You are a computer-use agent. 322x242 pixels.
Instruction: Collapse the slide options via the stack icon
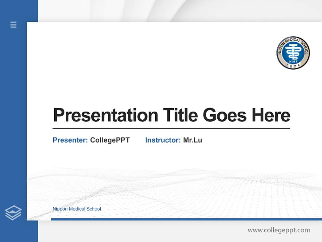(13, 212)
